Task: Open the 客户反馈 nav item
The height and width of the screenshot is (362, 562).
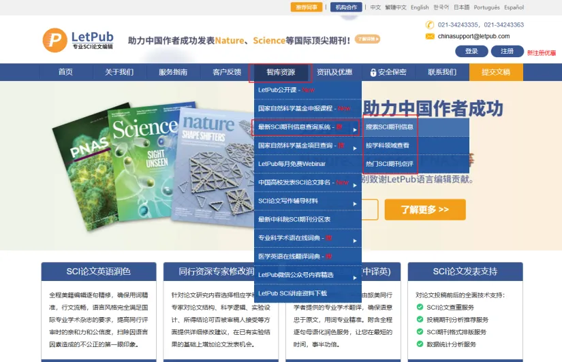Action: pos(227,72)
